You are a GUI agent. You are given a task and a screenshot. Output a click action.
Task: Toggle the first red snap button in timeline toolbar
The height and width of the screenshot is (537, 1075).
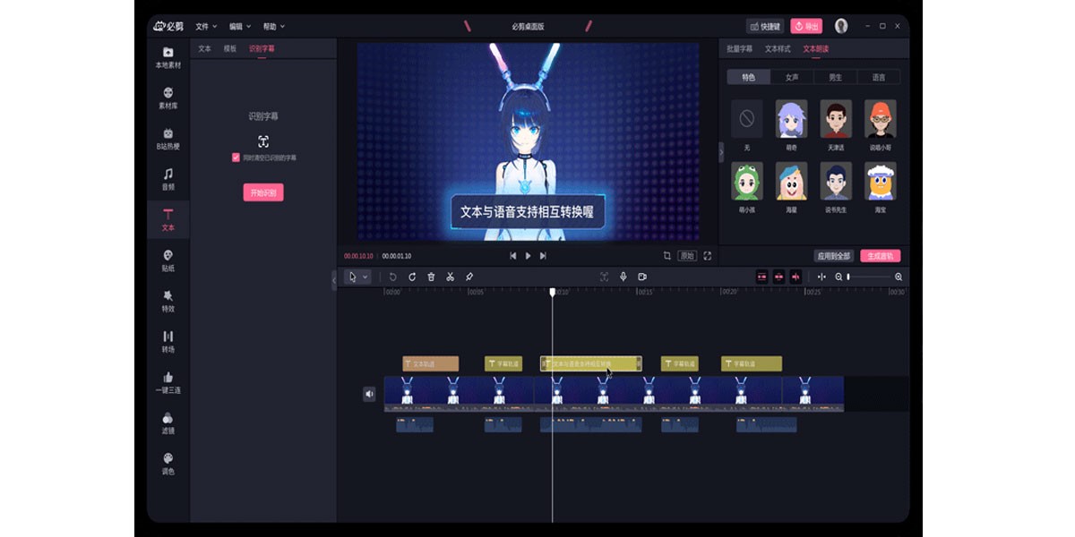(x=762, y=277)
